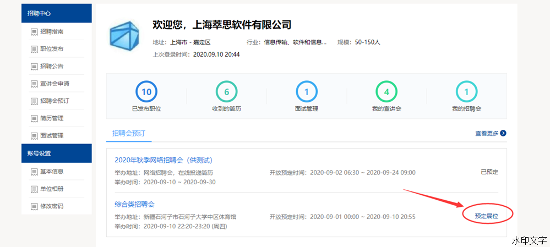Image resolution: width=550 pixels, height=247 pixels.
Task: Open 2020年秋季网络招聘会 job fair title
Action: tap(164, 160)
